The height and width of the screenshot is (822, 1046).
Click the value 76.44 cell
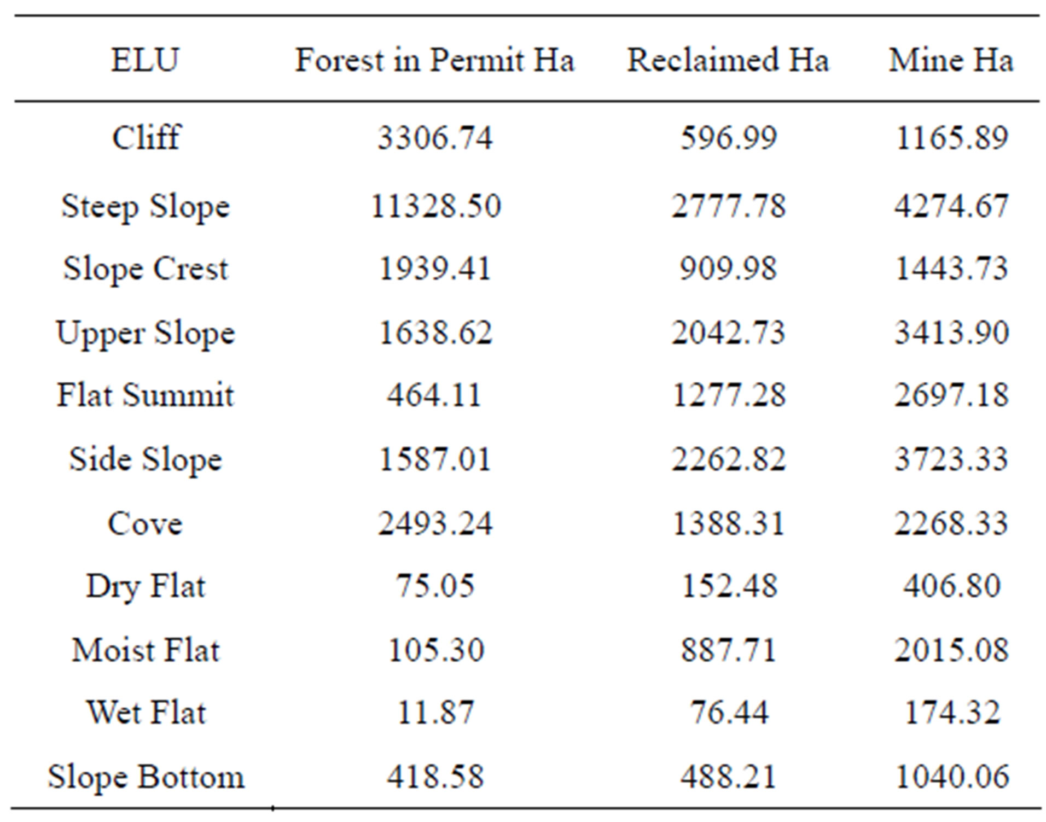click(x=729, y=712)
